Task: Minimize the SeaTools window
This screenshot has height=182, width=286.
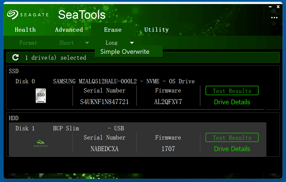Action: coord(270,7)
